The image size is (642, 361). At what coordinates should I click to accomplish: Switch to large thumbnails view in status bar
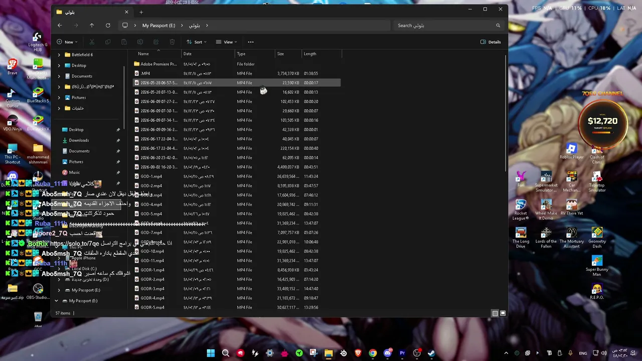(503, 313)
